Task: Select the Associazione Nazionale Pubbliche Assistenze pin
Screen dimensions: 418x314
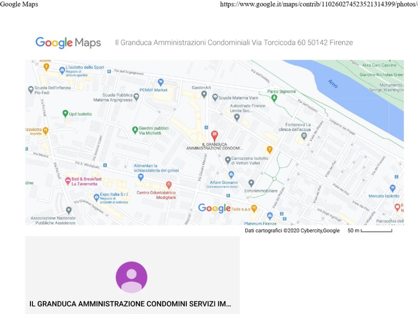Action: pos(69,211)
